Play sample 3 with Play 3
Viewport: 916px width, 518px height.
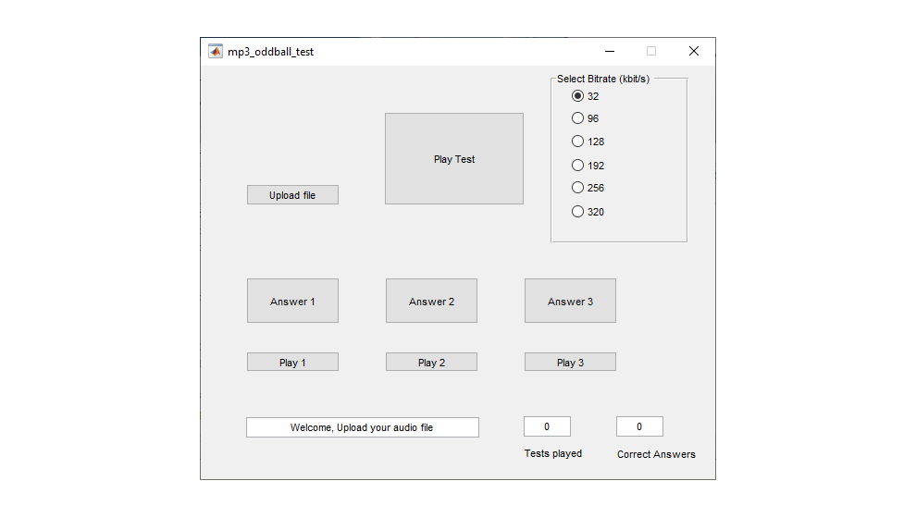(570, 362)
